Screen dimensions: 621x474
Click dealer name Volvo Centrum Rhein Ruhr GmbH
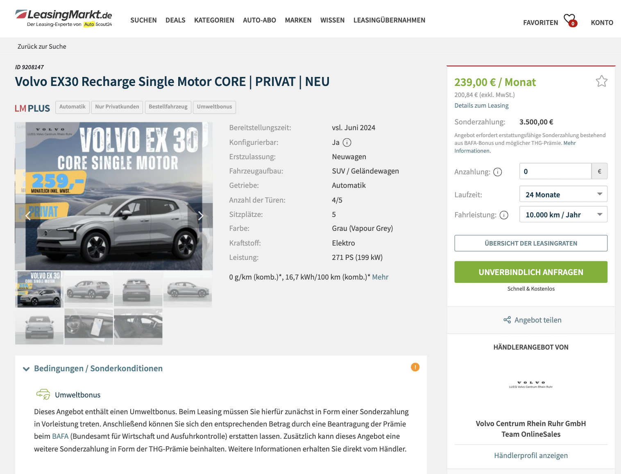(x=531, y=424)
